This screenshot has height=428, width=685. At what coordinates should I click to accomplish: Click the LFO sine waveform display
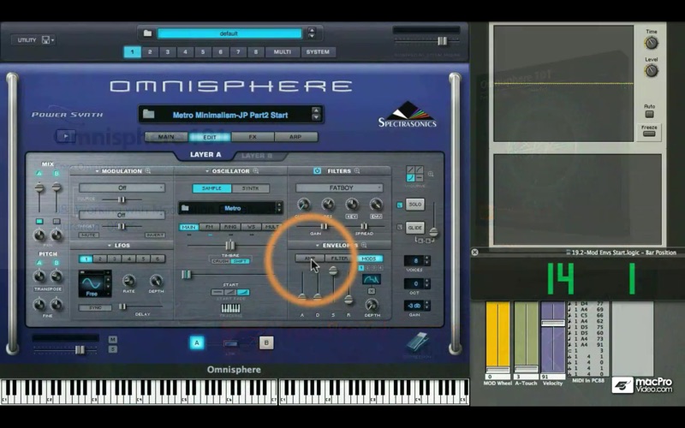pyautogui.click(x=92, y=284)
